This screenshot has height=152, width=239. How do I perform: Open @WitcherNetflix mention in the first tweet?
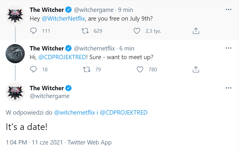coord(63,19)
